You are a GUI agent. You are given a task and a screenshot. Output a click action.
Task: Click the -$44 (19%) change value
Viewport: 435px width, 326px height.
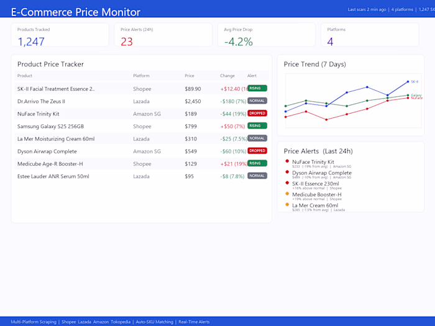[x=233, y=114]
